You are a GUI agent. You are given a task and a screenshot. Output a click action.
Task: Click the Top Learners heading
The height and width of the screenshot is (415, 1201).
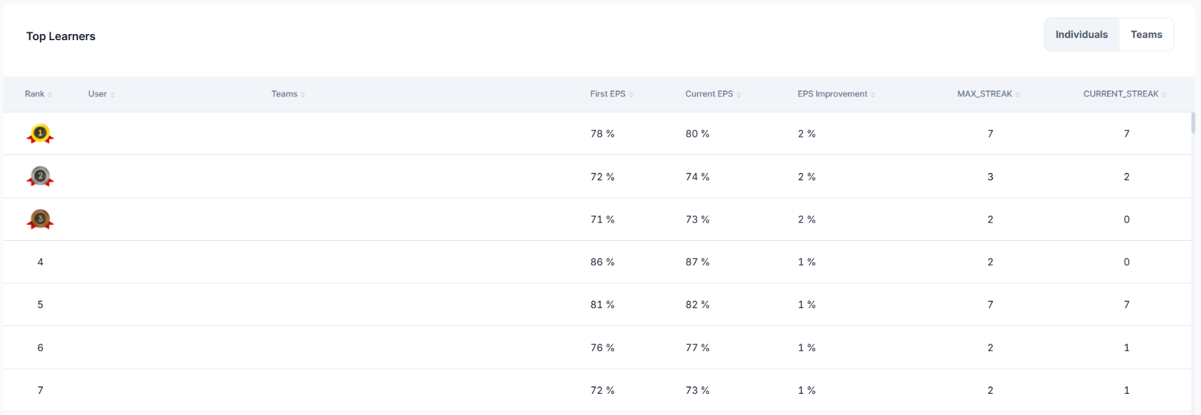pos(61,36)
